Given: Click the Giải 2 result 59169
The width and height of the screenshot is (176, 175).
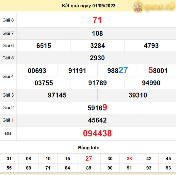Looking at the screenshot, I should pyautogui.click(x=97, y=108).
